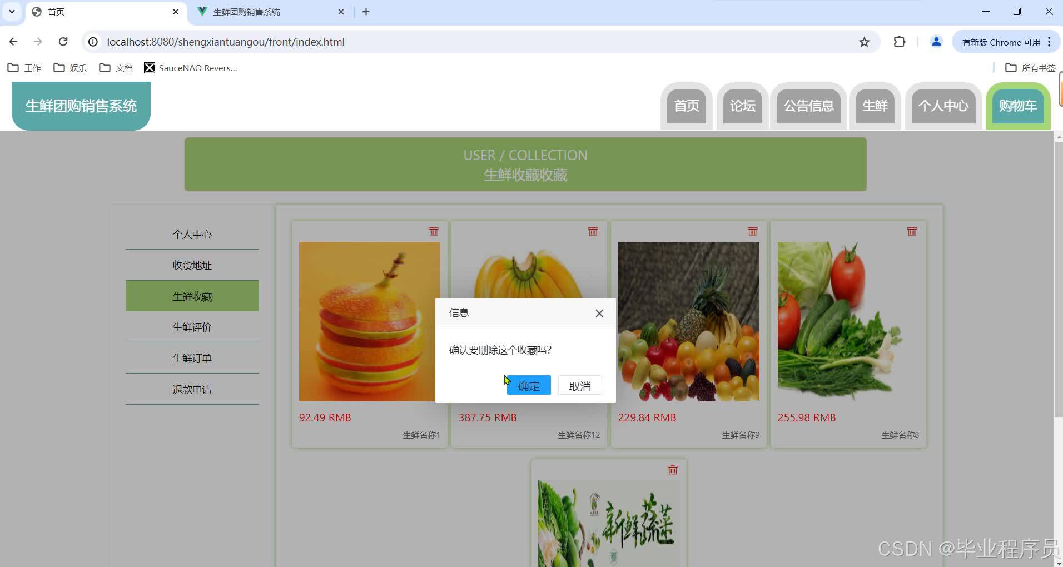This screenshot has height=567, width=1063.
Task: Open 文档 bookmark folder
Action: (x=116, y=68)
